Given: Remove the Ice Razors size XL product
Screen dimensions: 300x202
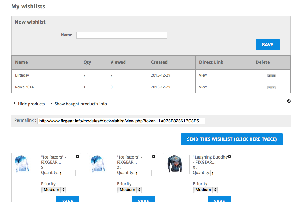Looking at the screenshot, I should [x=153, y=156].
